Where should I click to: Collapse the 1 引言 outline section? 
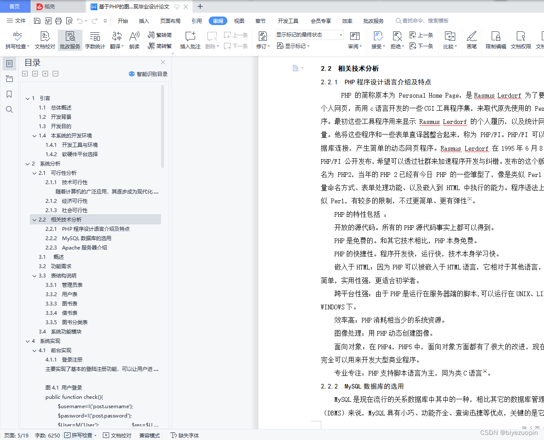28,98
